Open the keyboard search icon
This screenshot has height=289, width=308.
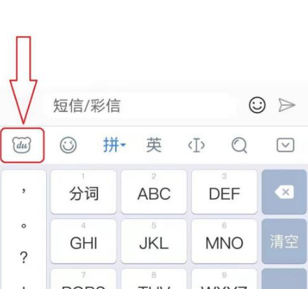[x=240, y=145]
